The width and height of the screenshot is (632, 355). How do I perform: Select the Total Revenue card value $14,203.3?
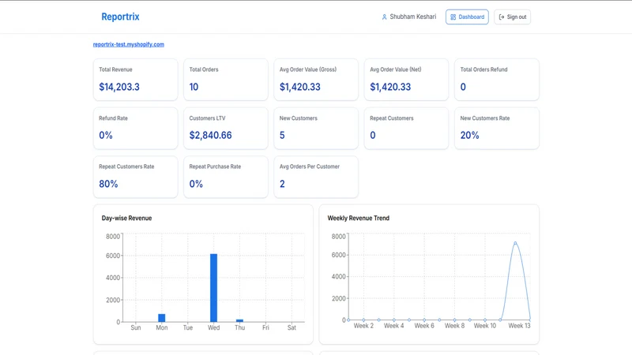[119, 87]
